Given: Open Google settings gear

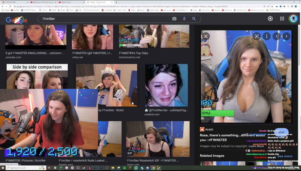Looking at the screenshot, I should coord(270,18).
